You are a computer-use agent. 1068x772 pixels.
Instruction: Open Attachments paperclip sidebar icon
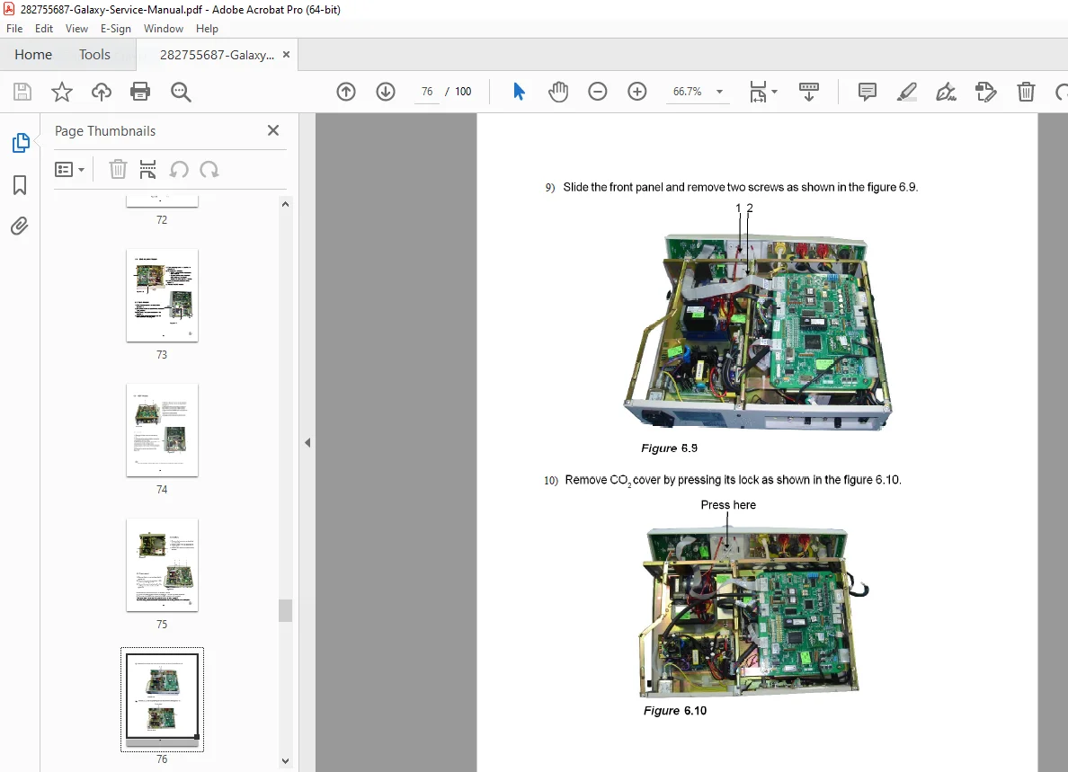[20, 226]
